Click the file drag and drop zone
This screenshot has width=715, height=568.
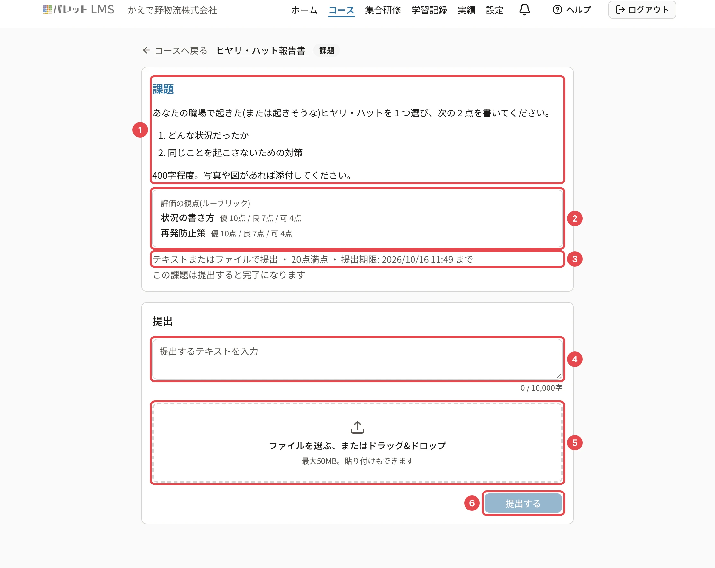(357, 442)
